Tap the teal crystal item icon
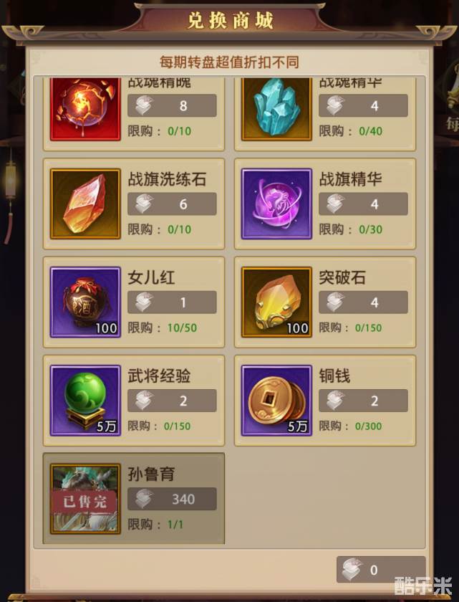 point(276,109)
